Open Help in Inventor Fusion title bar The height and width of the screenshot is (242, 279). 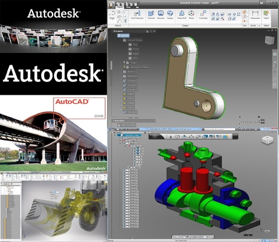pos(262,3)
